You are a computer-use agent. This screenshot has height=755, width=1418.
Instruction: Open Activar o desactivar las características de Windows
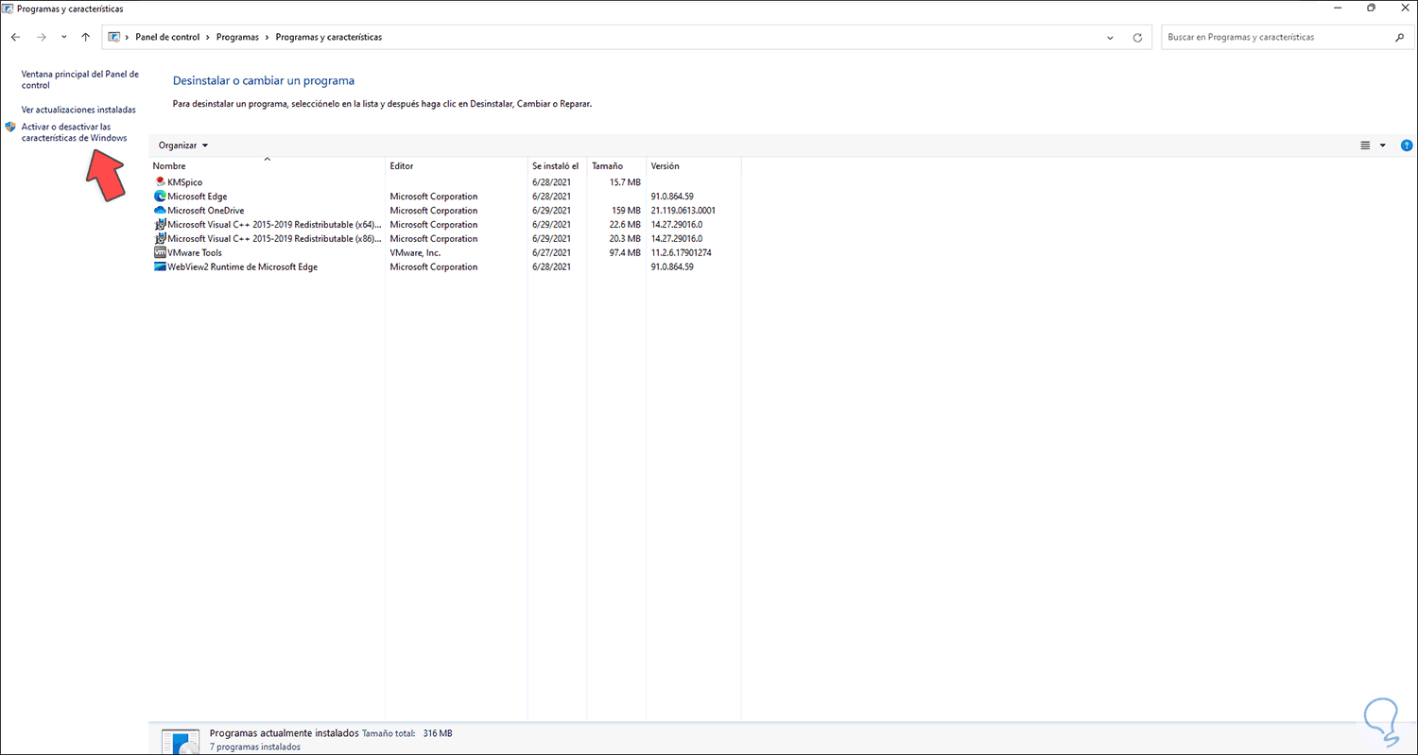[x=74, y=132]
